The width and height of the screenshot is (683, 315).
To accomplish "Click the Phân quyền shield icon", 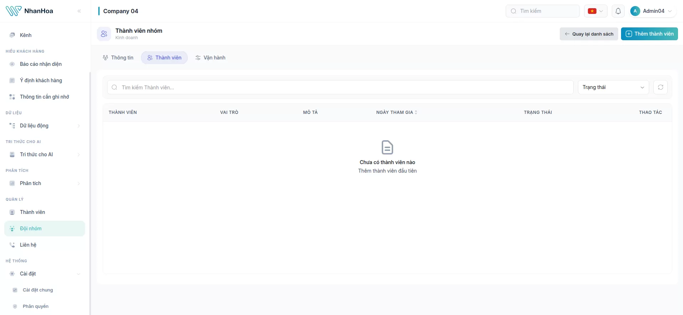I will click(x=15, y=306).
